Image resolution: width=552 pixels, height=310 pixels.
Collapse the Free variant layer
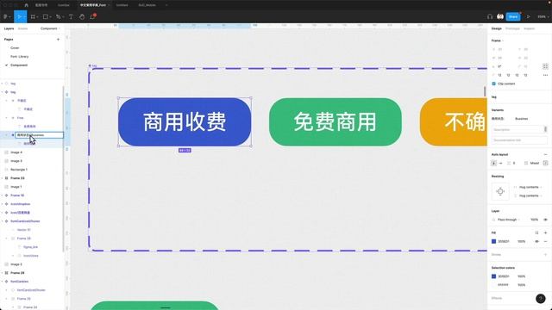(6, 118)
